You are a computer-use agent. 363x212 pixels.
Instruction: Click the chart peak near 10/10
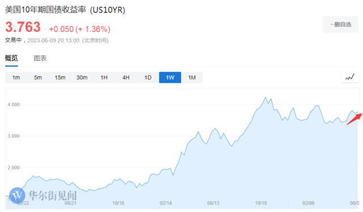(265, 97)
